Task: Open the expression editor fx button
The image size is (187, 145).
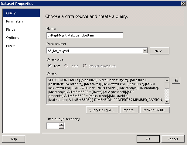Action: pos(176,80)
